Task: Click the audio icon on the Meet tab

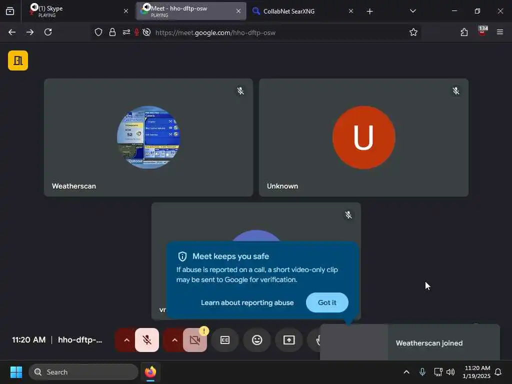Action: tap(146, 7)
